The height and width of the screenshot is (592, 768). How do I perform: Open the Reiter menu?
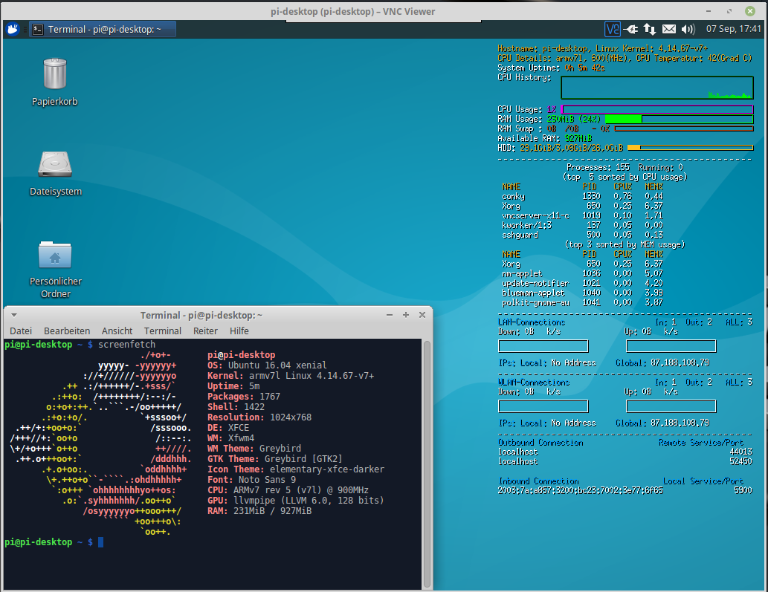click(x=205, y=331)
